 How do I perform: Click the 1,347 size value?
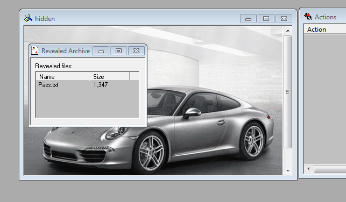[x=101, y=85]
